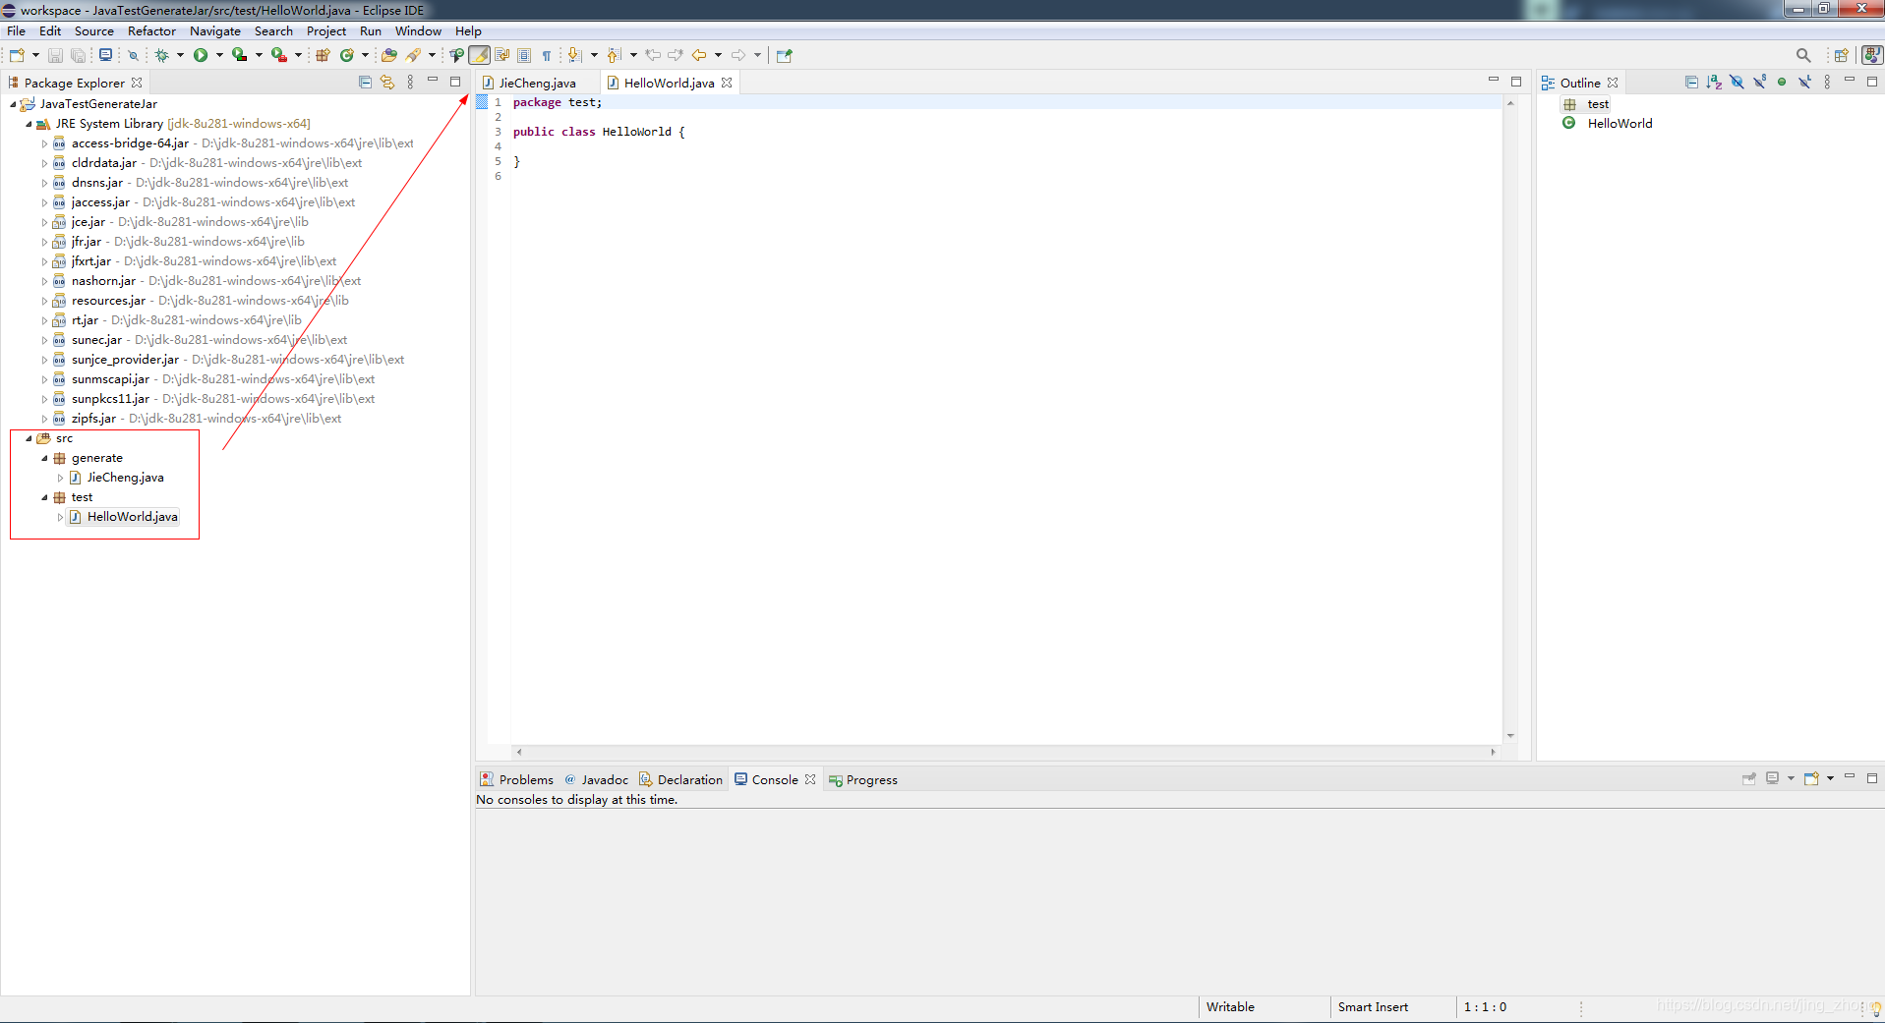Image resolution: width=1885 pixels, height=1023 pixels.
Task: Close the HelloWorld.java editor tab
Action: tap(727, 83)
